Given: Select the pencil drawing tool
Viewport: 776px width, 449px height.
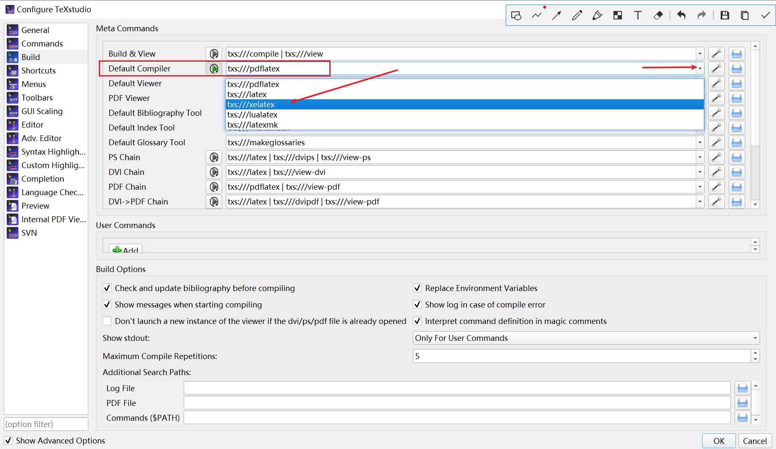Looking at the screenshot, I should click(577, 16).
